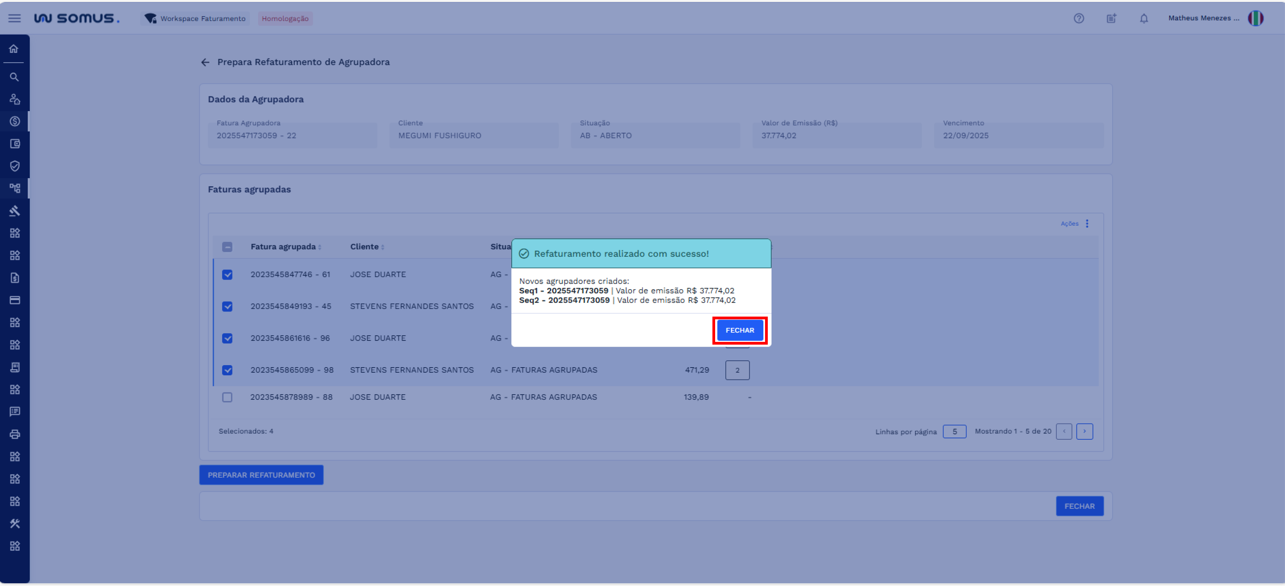Click the back arrow beside Prepara Refaturamento
The height and width of the screenshot is (586, 1285).
tap(205, 62)
